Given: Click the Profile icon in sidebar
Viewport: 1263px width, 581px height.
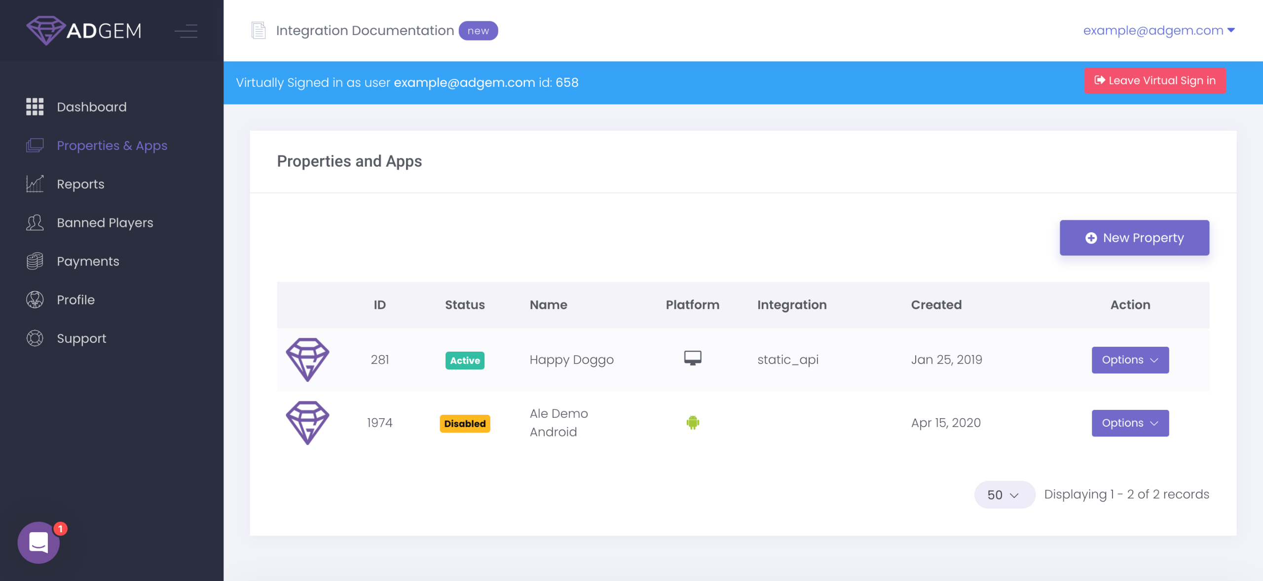Looking at the screenshot, I should tap(35, 299).
